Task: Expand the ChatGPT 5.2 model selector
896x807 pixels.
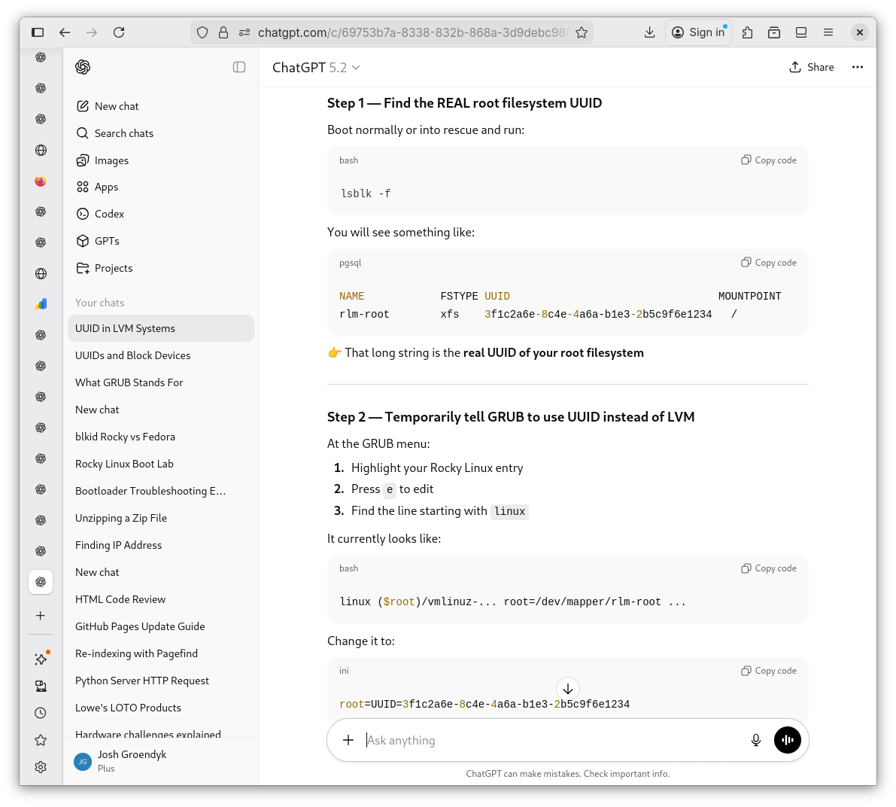Action: click(x=316, y=68)
